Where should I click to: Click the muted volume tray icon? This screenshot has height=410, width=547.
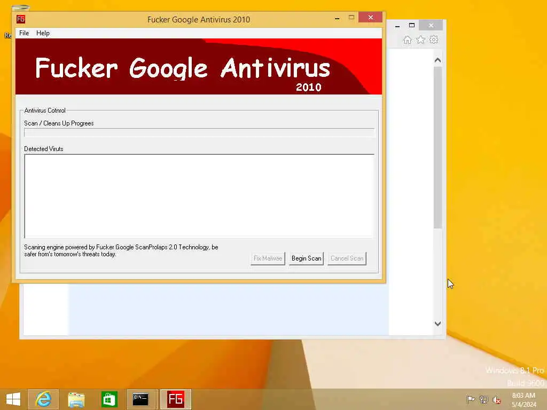(497, 400)
